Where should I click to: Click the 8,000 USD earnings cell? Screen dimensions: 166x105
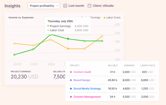point(129,80)
